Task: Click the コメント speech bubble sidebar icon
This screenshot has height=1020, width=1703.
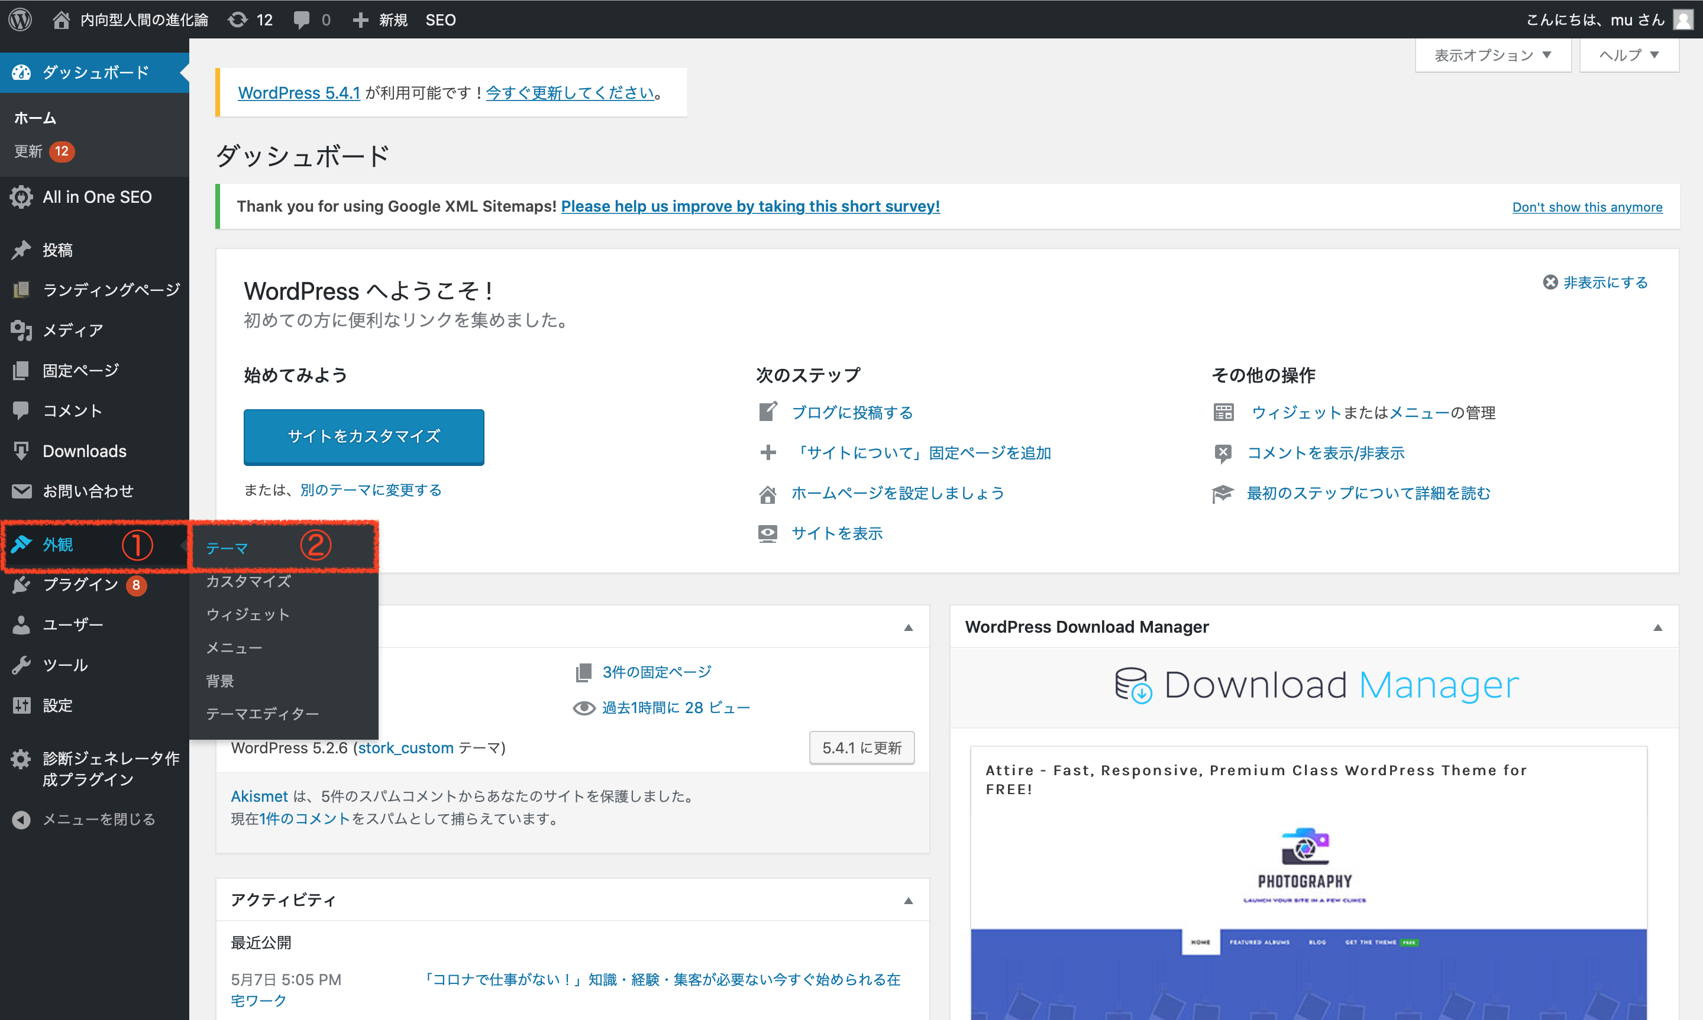Action: (21, 410)
